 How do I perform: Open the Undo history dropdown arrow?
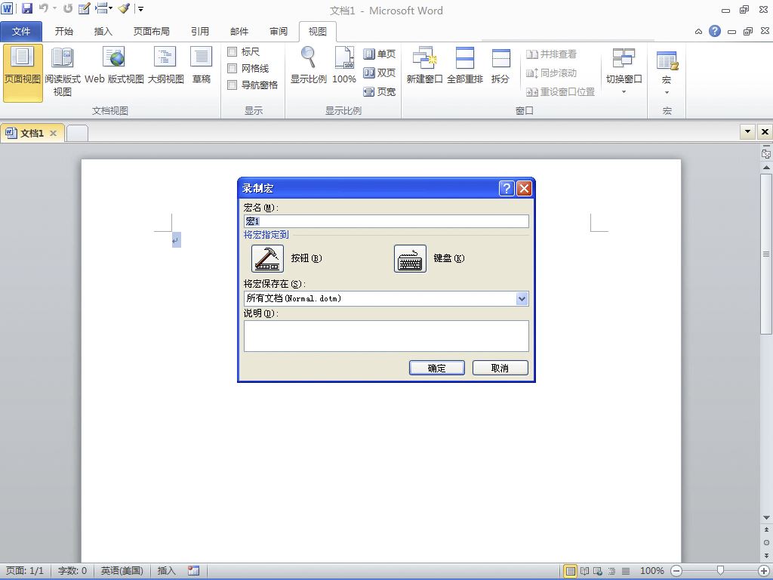(x=54, y=8)
